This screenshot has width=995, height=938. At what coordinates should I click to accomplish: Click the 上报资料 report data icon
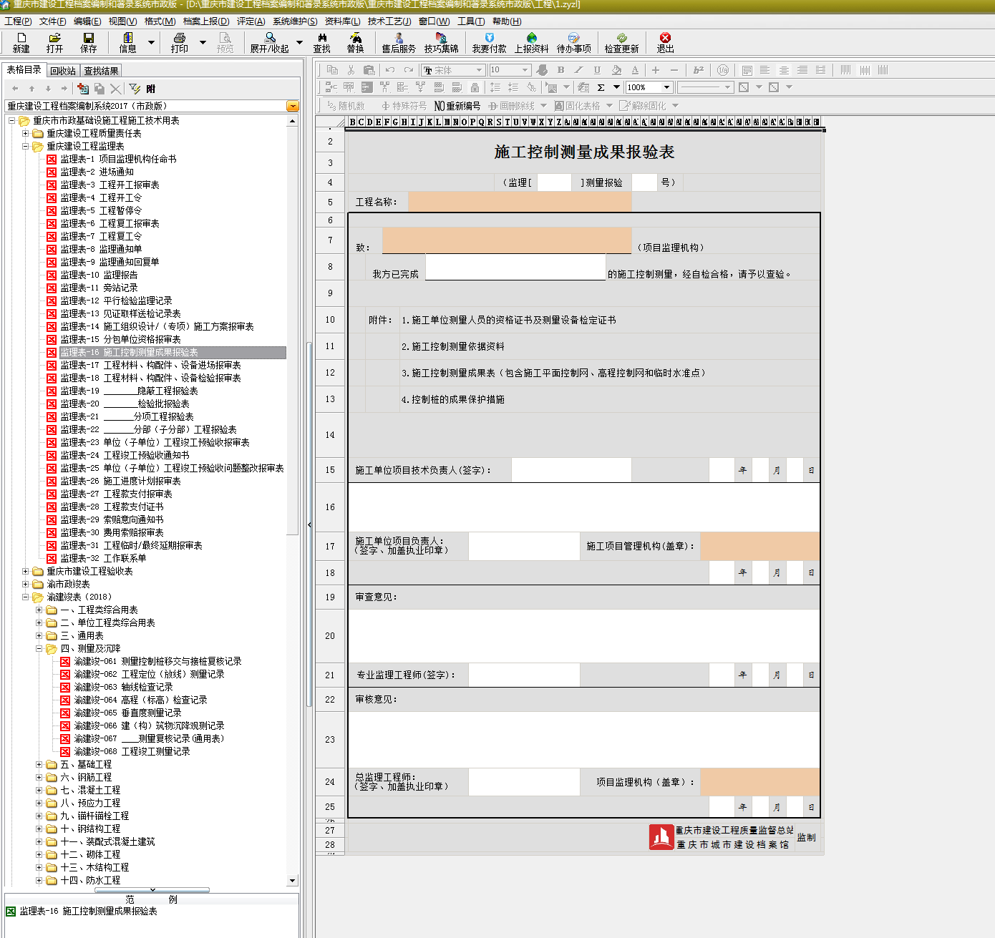(x=531, y=42)
